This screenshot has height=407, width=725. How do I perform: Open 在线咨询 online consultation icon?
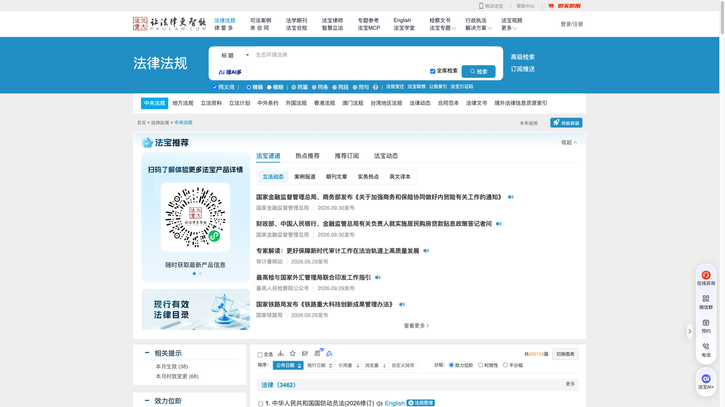point(706,275)
